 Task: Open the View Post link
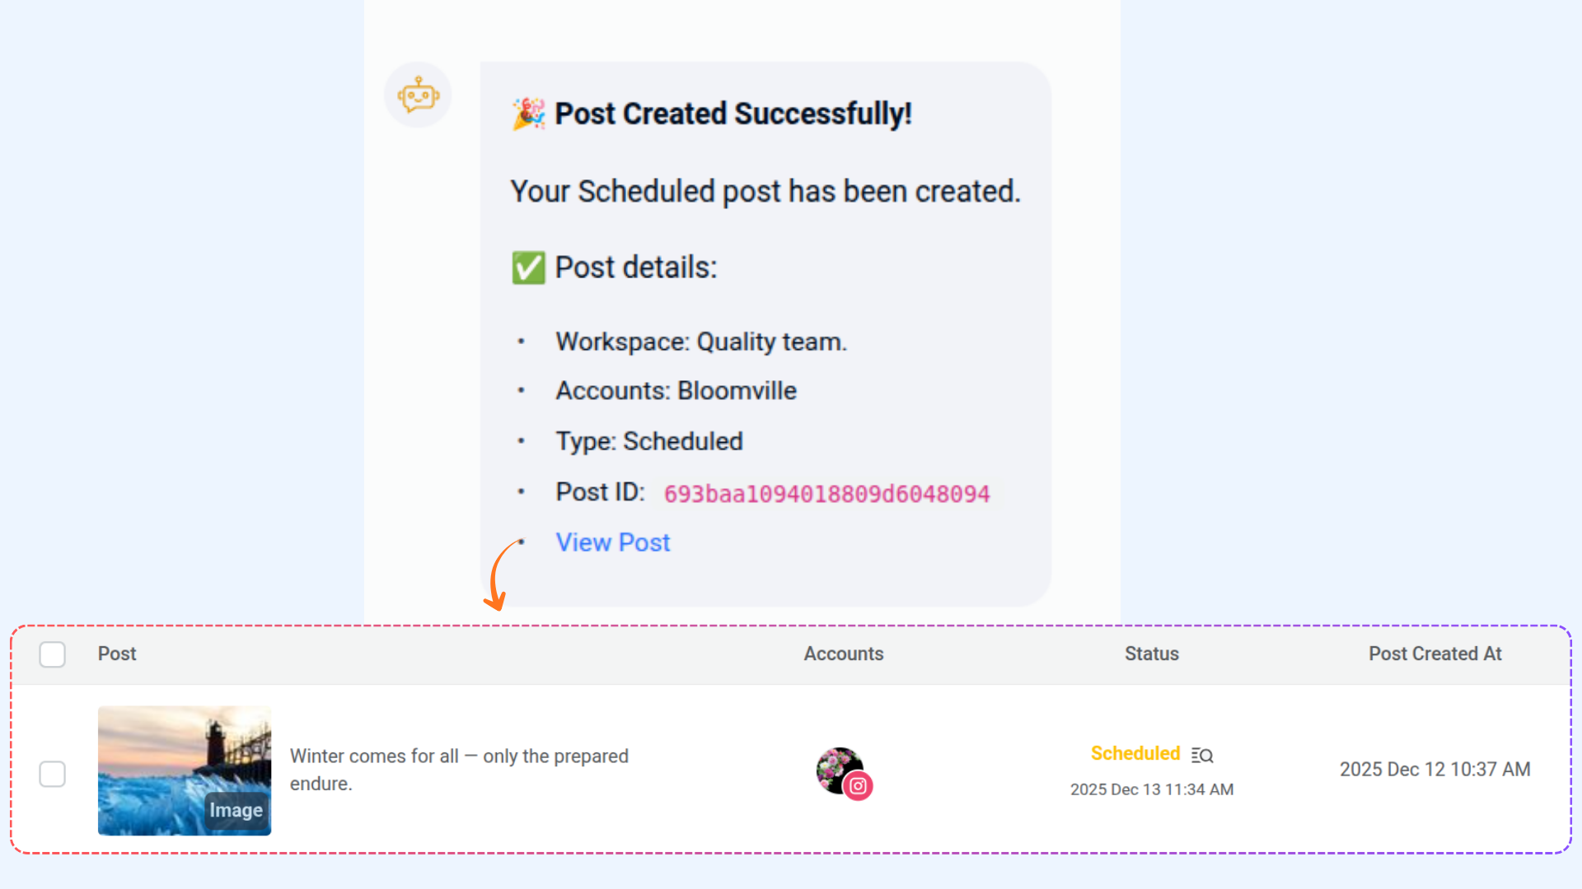click(613, 542)
